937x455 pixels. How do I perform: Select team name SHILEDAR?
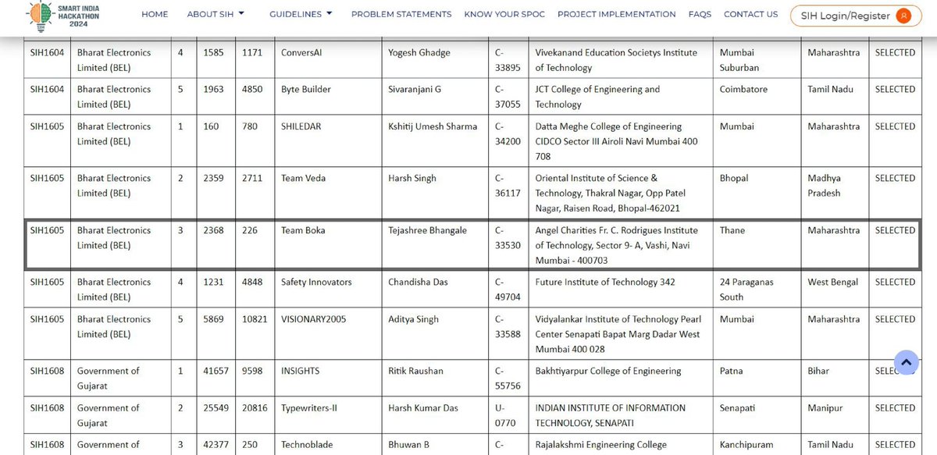point(301,126)
